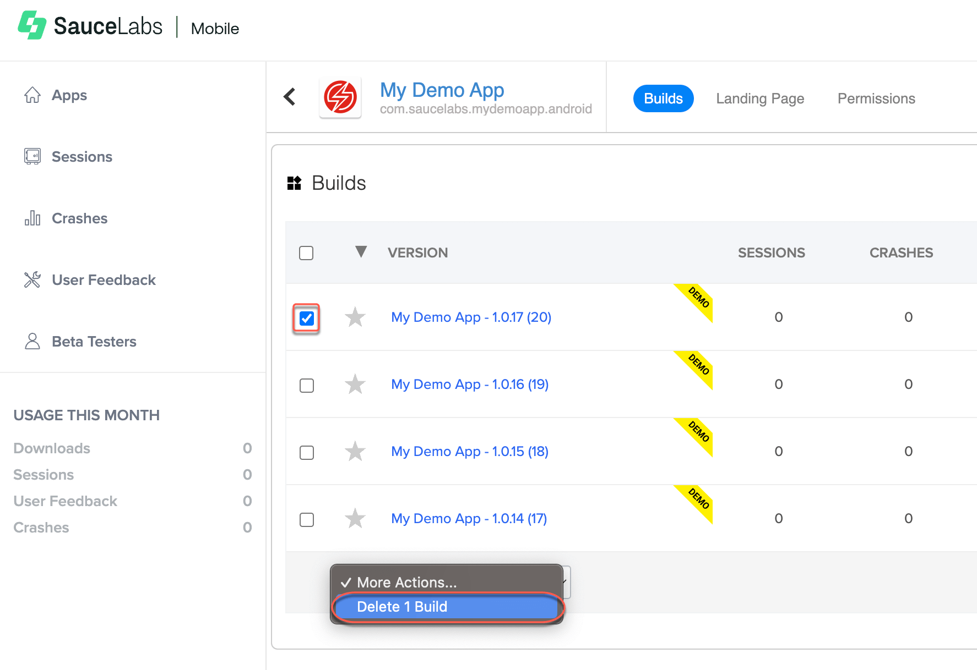The width and height of the screenshot is (977, 670).
Task: Star the My Demo App 1.0.14 build
Action: (355, 519)
